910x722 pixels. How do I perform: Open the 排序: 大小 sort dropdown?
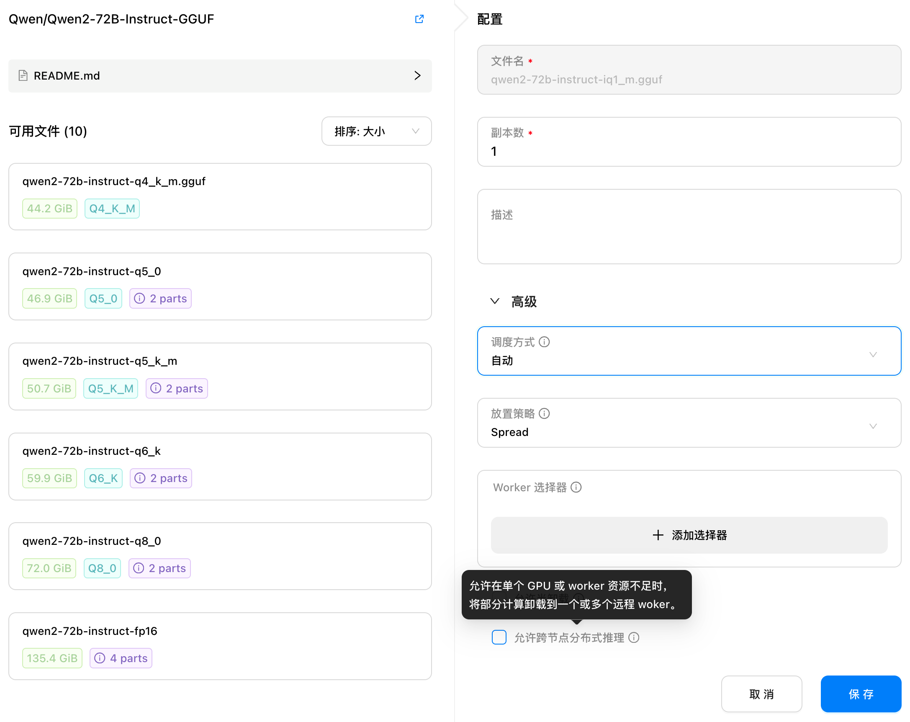tap(376, 132)
